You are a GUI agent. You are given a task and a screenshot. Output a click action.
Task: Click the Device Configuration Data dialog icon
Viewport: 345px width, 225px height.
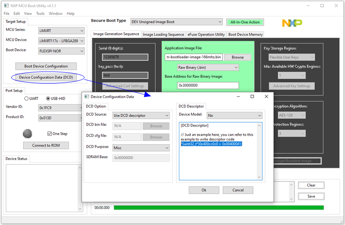point(87,97)
